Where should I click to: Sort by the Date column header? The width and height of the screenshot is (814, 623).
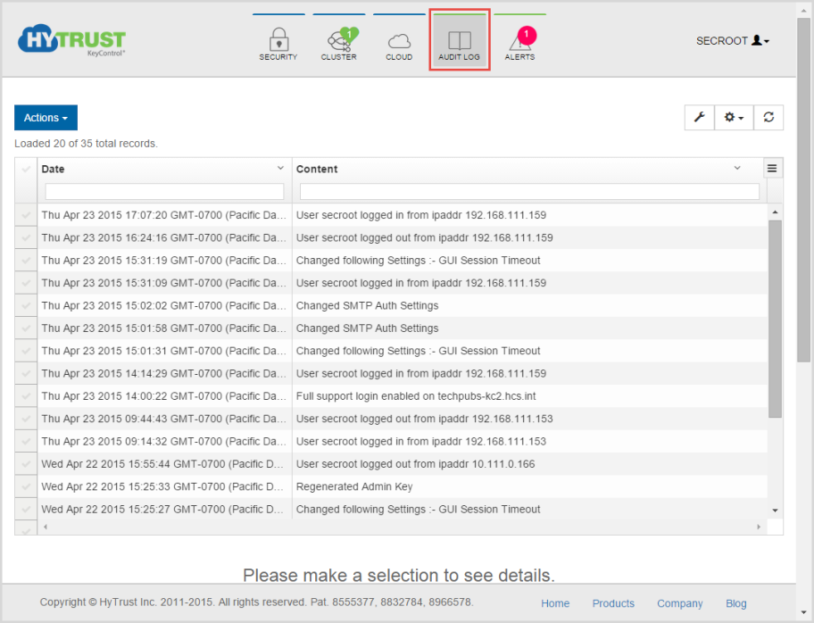pyautogui.click(x=53, y=169)
